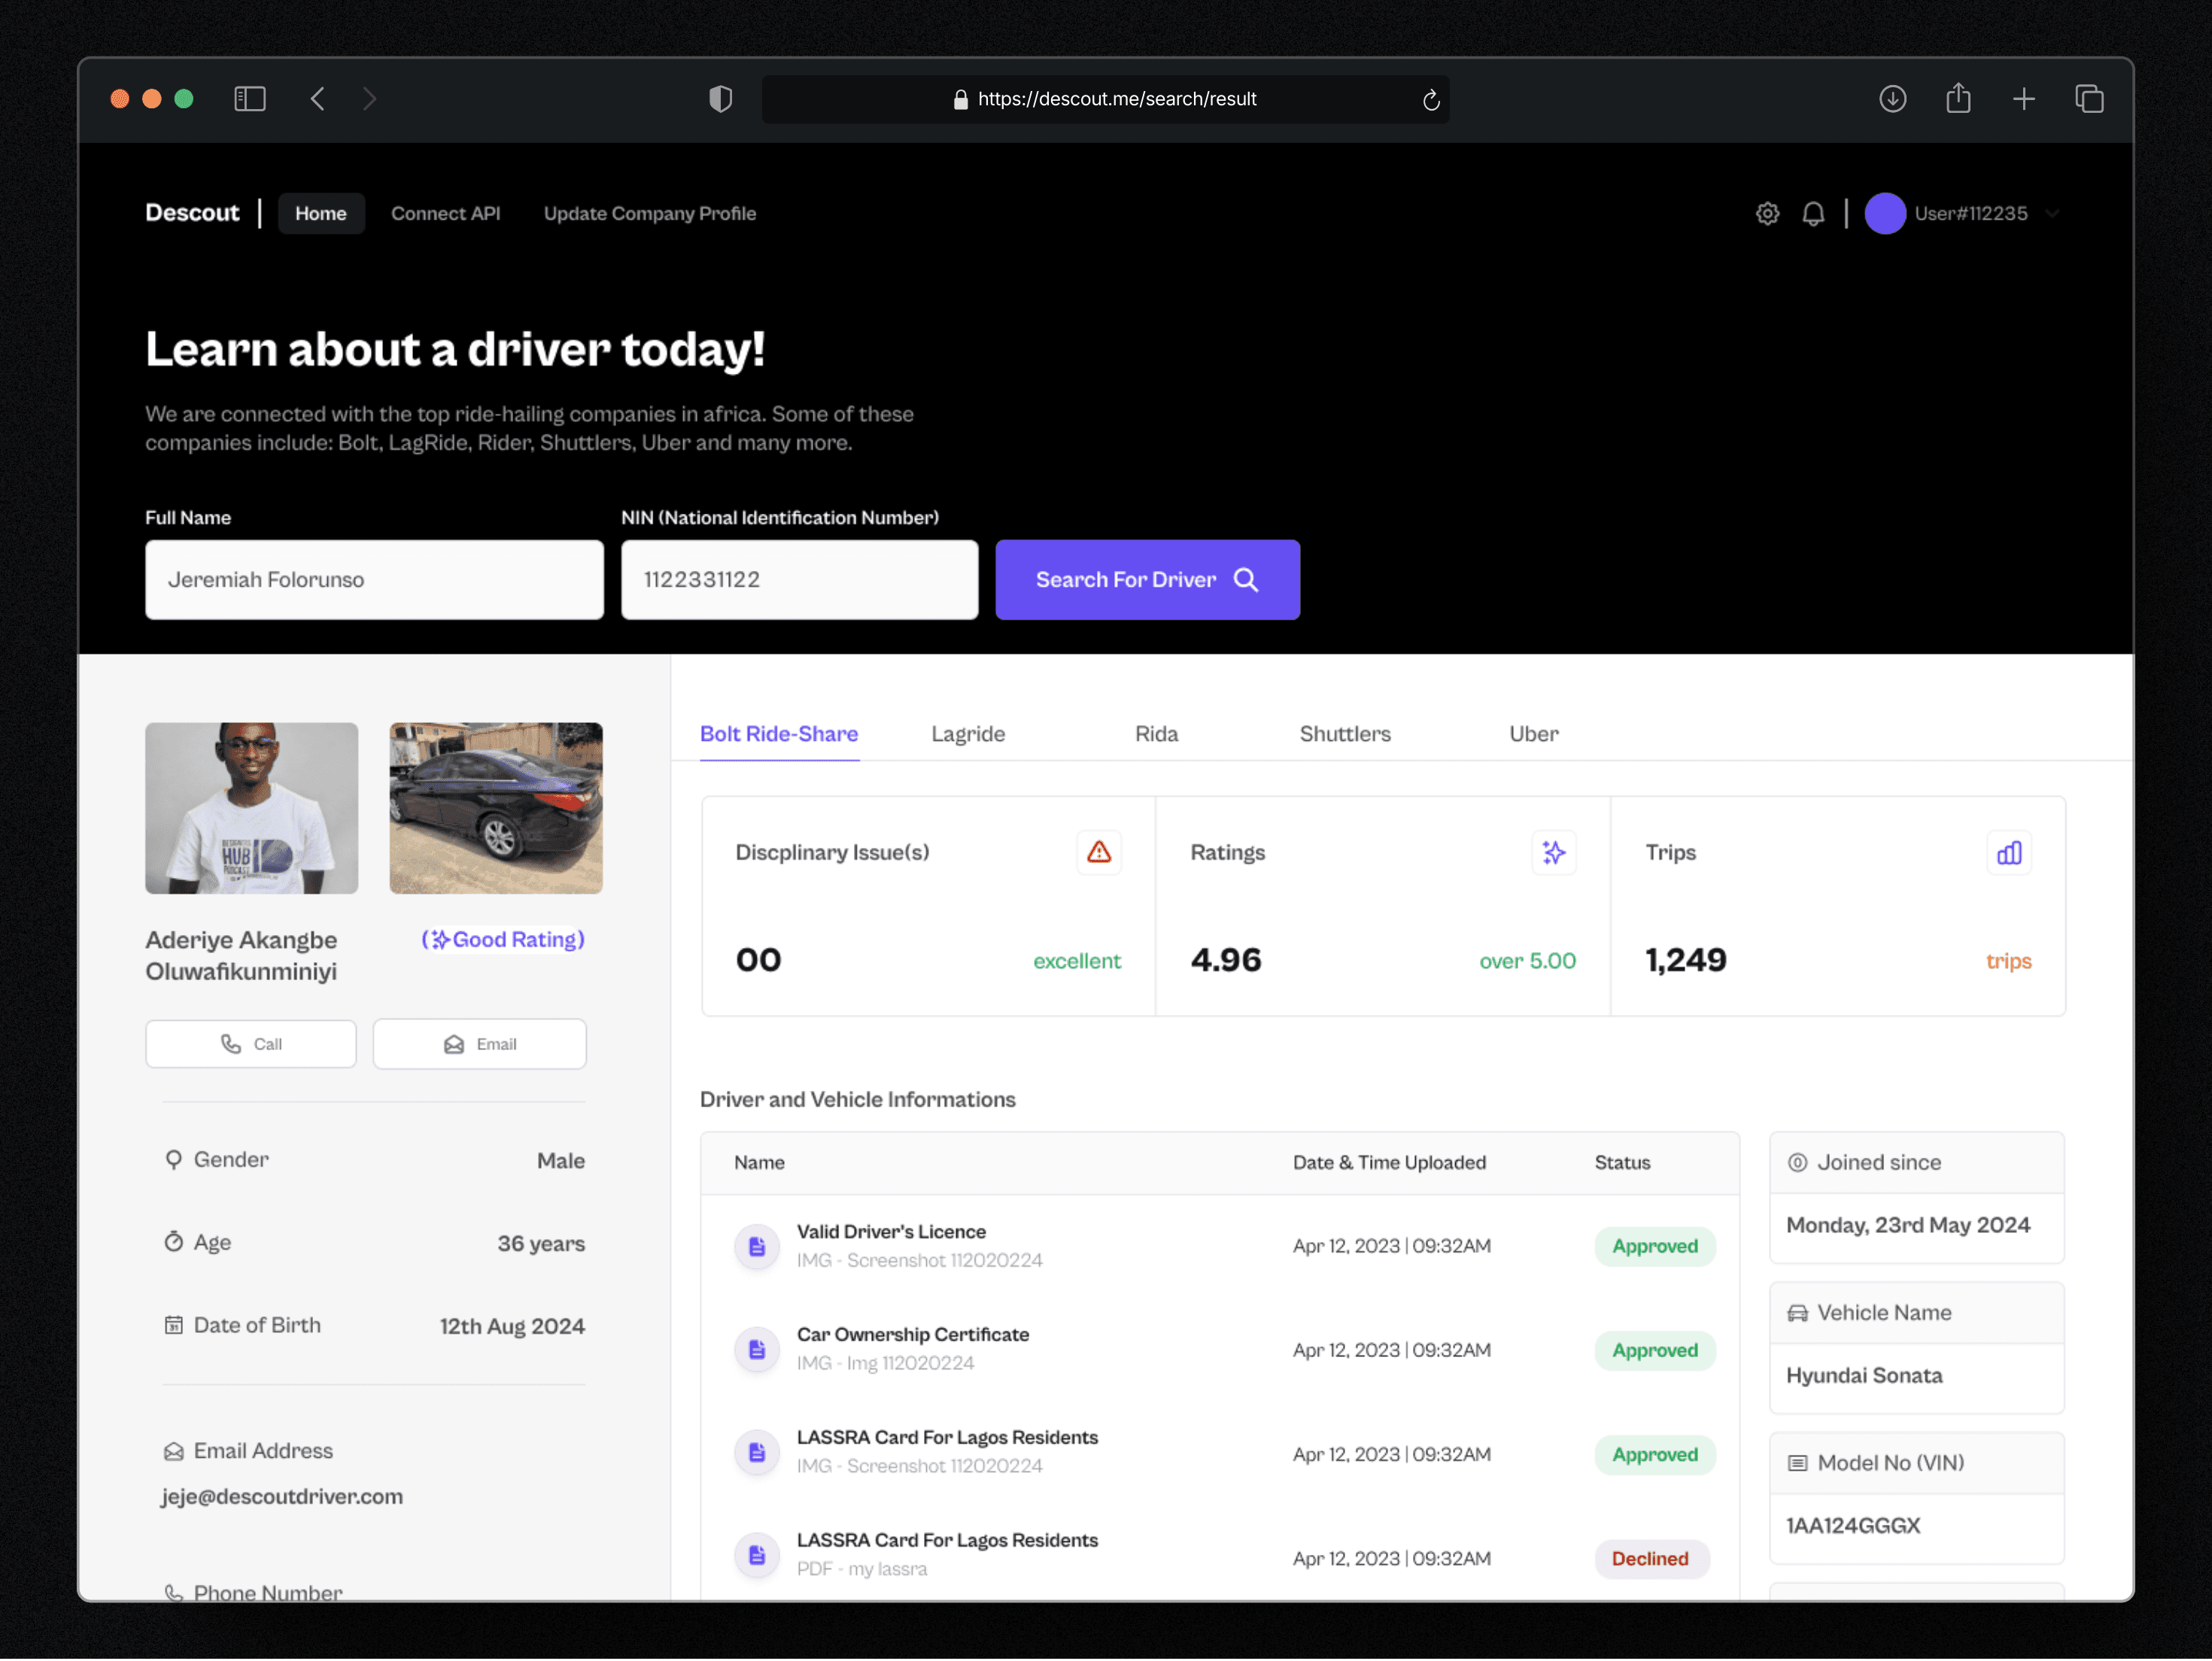Screen dimensions: 2212x1661
Task: Click the Trips bar chart icon
Action: [2008, 852]
